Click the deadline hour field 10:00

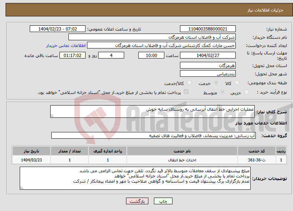click(x=151, y=55)
